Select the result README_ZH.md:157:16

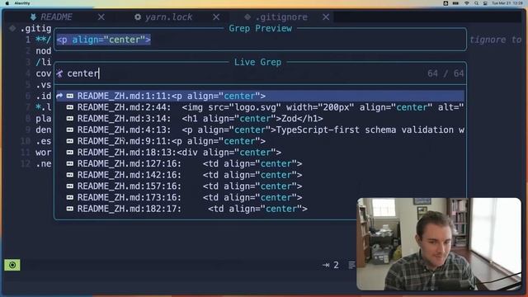point(260,186)
